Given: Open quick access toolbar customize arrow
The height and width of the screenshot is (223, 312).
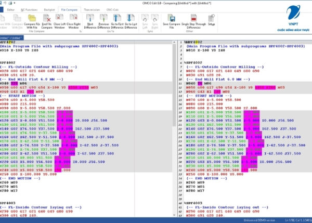Looking at the screenshot, I should point(15,3).
